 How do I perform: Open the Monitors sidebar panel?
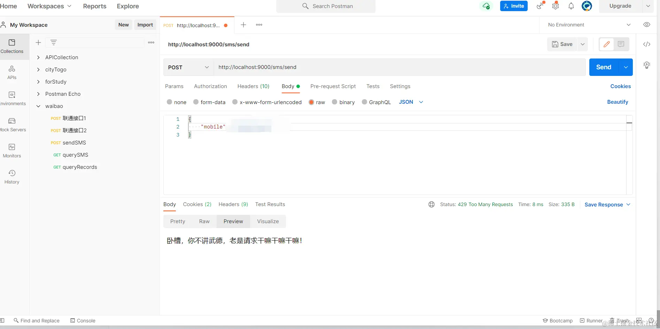point(12,151)
